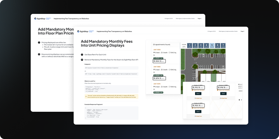Screen dimensions: 279x139
Task: Switch to the floor 1 tab
Action: (x=189, y=45)
